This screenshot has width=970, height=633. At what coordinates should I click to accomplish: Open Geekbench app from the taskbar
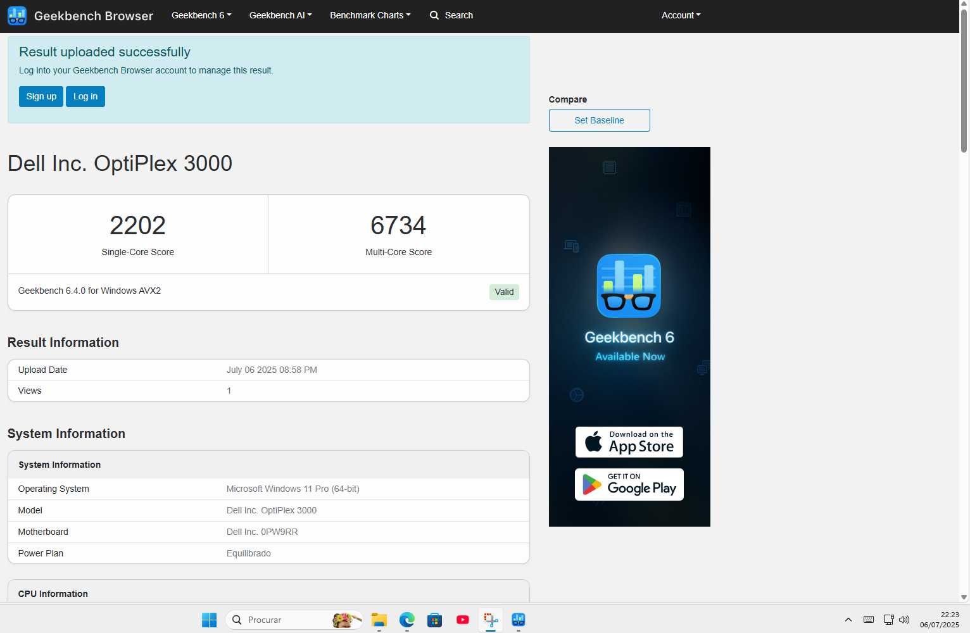(x=519, y=620)
